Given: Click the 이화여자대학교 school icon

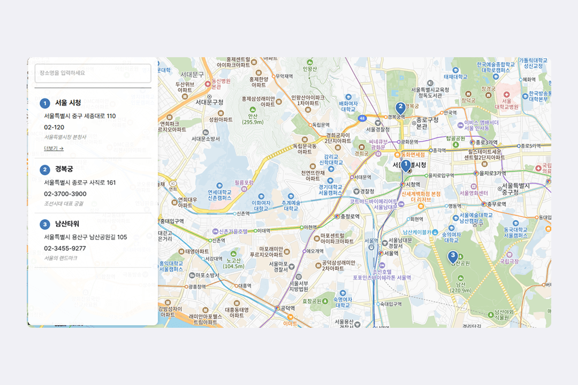Looking at the screenshot, I should click(260, 196).
